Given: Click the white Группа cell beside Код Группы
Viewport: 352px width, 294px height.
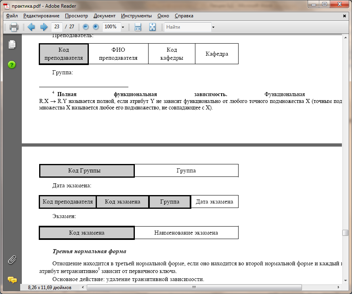Looking at the screenshot, I should [186, 171].
